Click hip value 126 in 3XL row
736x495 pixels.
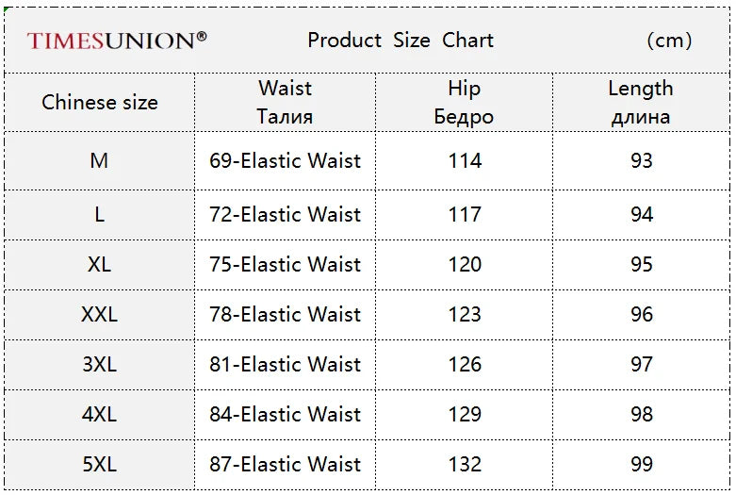point(465,364)
